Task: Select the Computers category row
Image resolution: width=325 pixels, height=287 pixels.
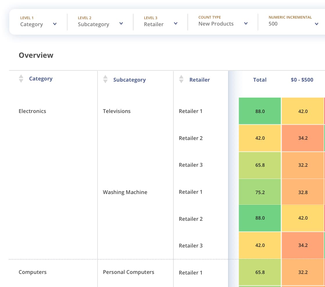Action: 33,272
